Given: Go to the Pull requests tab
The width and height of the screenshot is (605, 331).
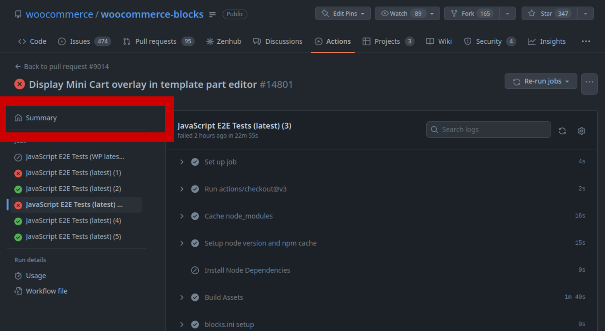Looking at the screenshot, I should click(159, 41).
